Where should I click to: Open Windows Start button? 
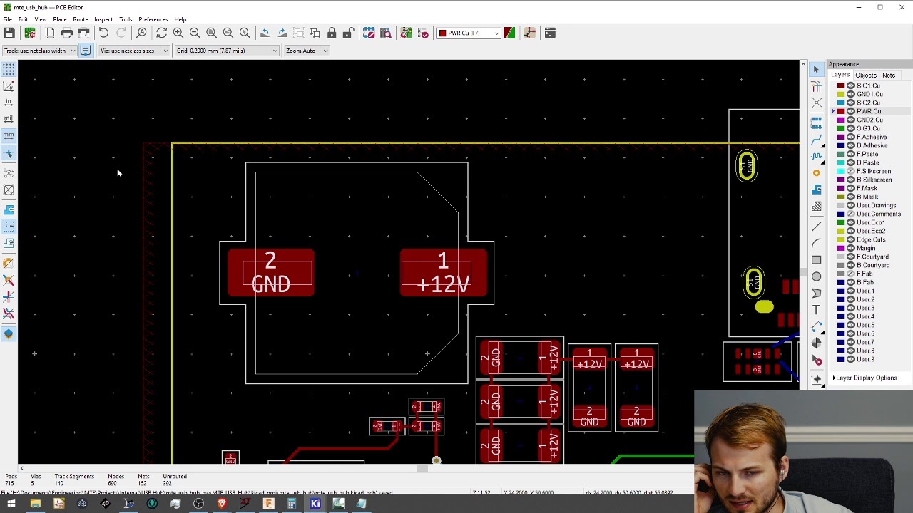11,504
